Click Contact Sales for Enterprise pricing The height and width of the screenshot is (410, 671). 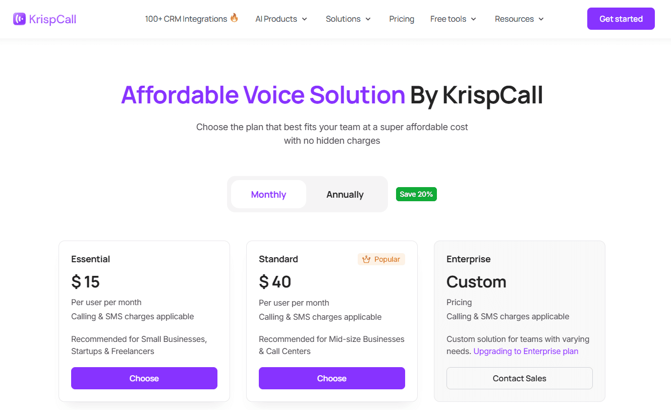click(519, 378)
